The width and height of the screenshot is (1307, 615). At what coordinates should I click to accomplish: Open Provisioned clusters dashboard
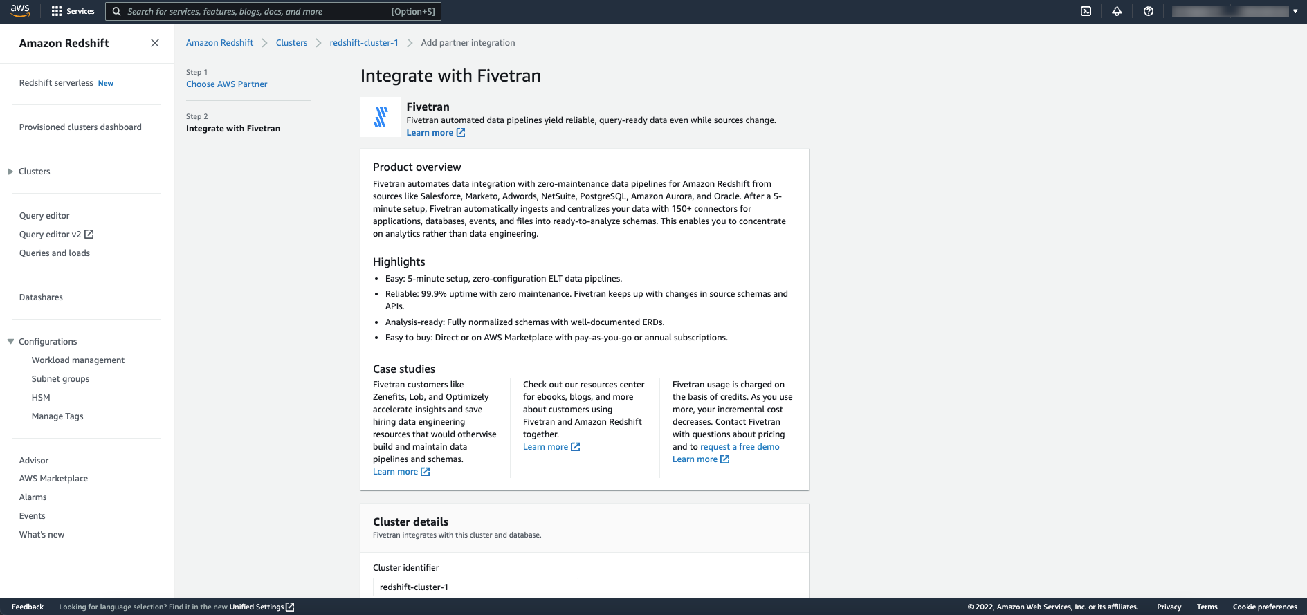click(80, 127)
